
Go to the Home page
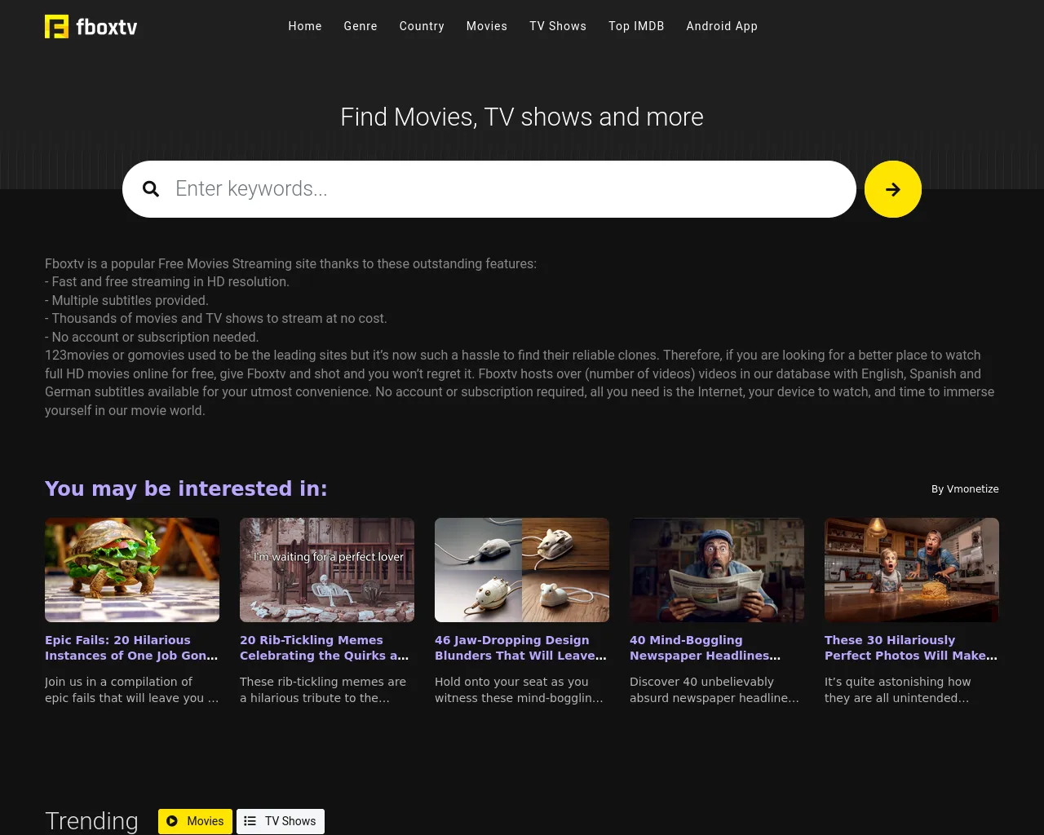(305, 26)
